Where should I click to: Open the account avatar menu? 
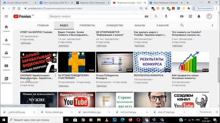pyautogui.click(x=209, y=16)
